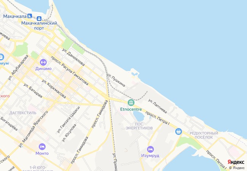
Task: Click the Махачкала train station icon
Action: [30, 16]
